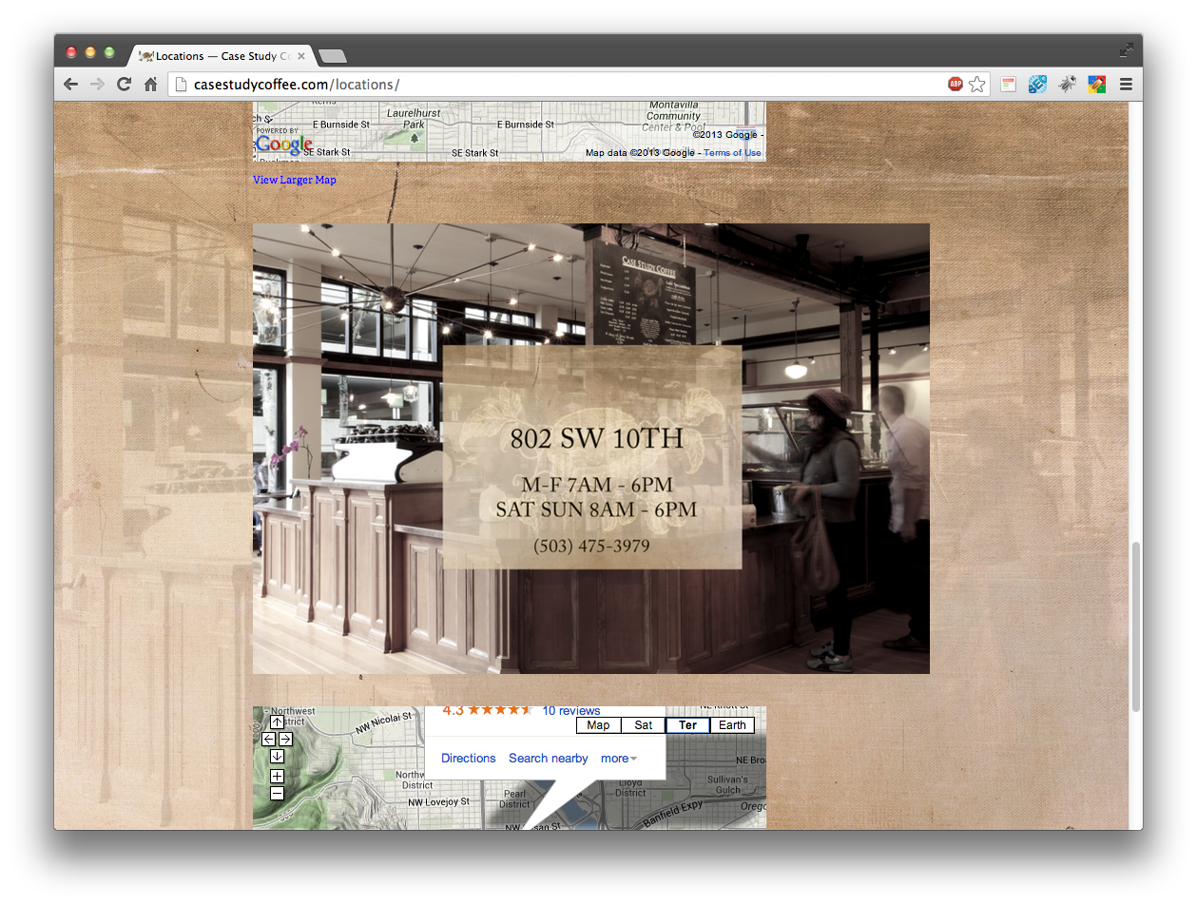Switch the lower map to Sat view
Viewport: 1197px width, 905px height.
[644, 725]
